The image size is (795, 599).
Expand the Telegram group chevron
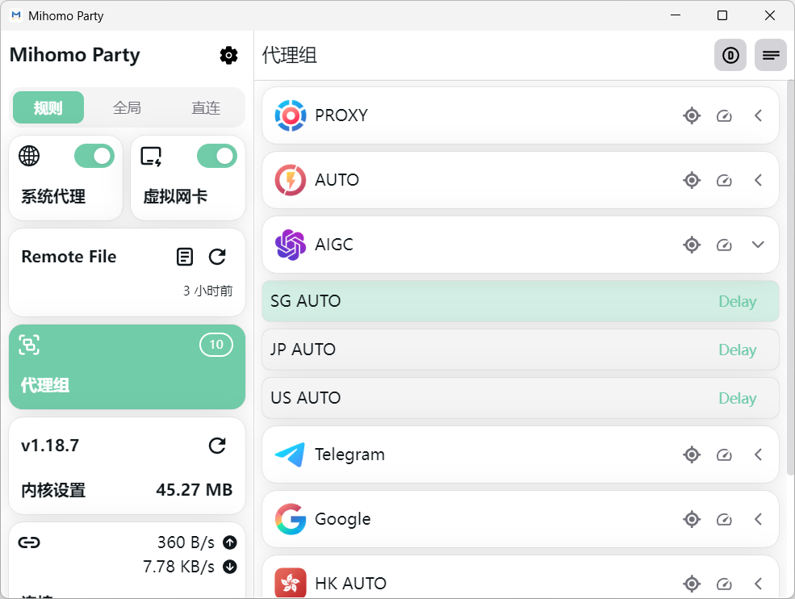758,454
